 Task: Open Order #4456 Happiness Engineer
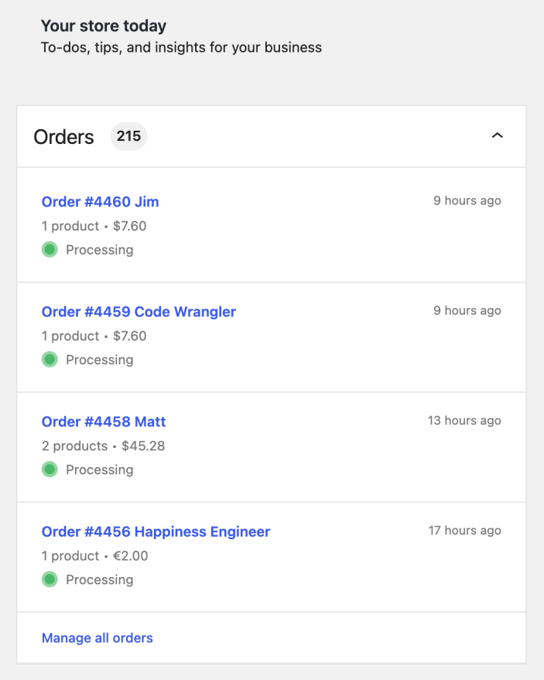tap(156, 531)
